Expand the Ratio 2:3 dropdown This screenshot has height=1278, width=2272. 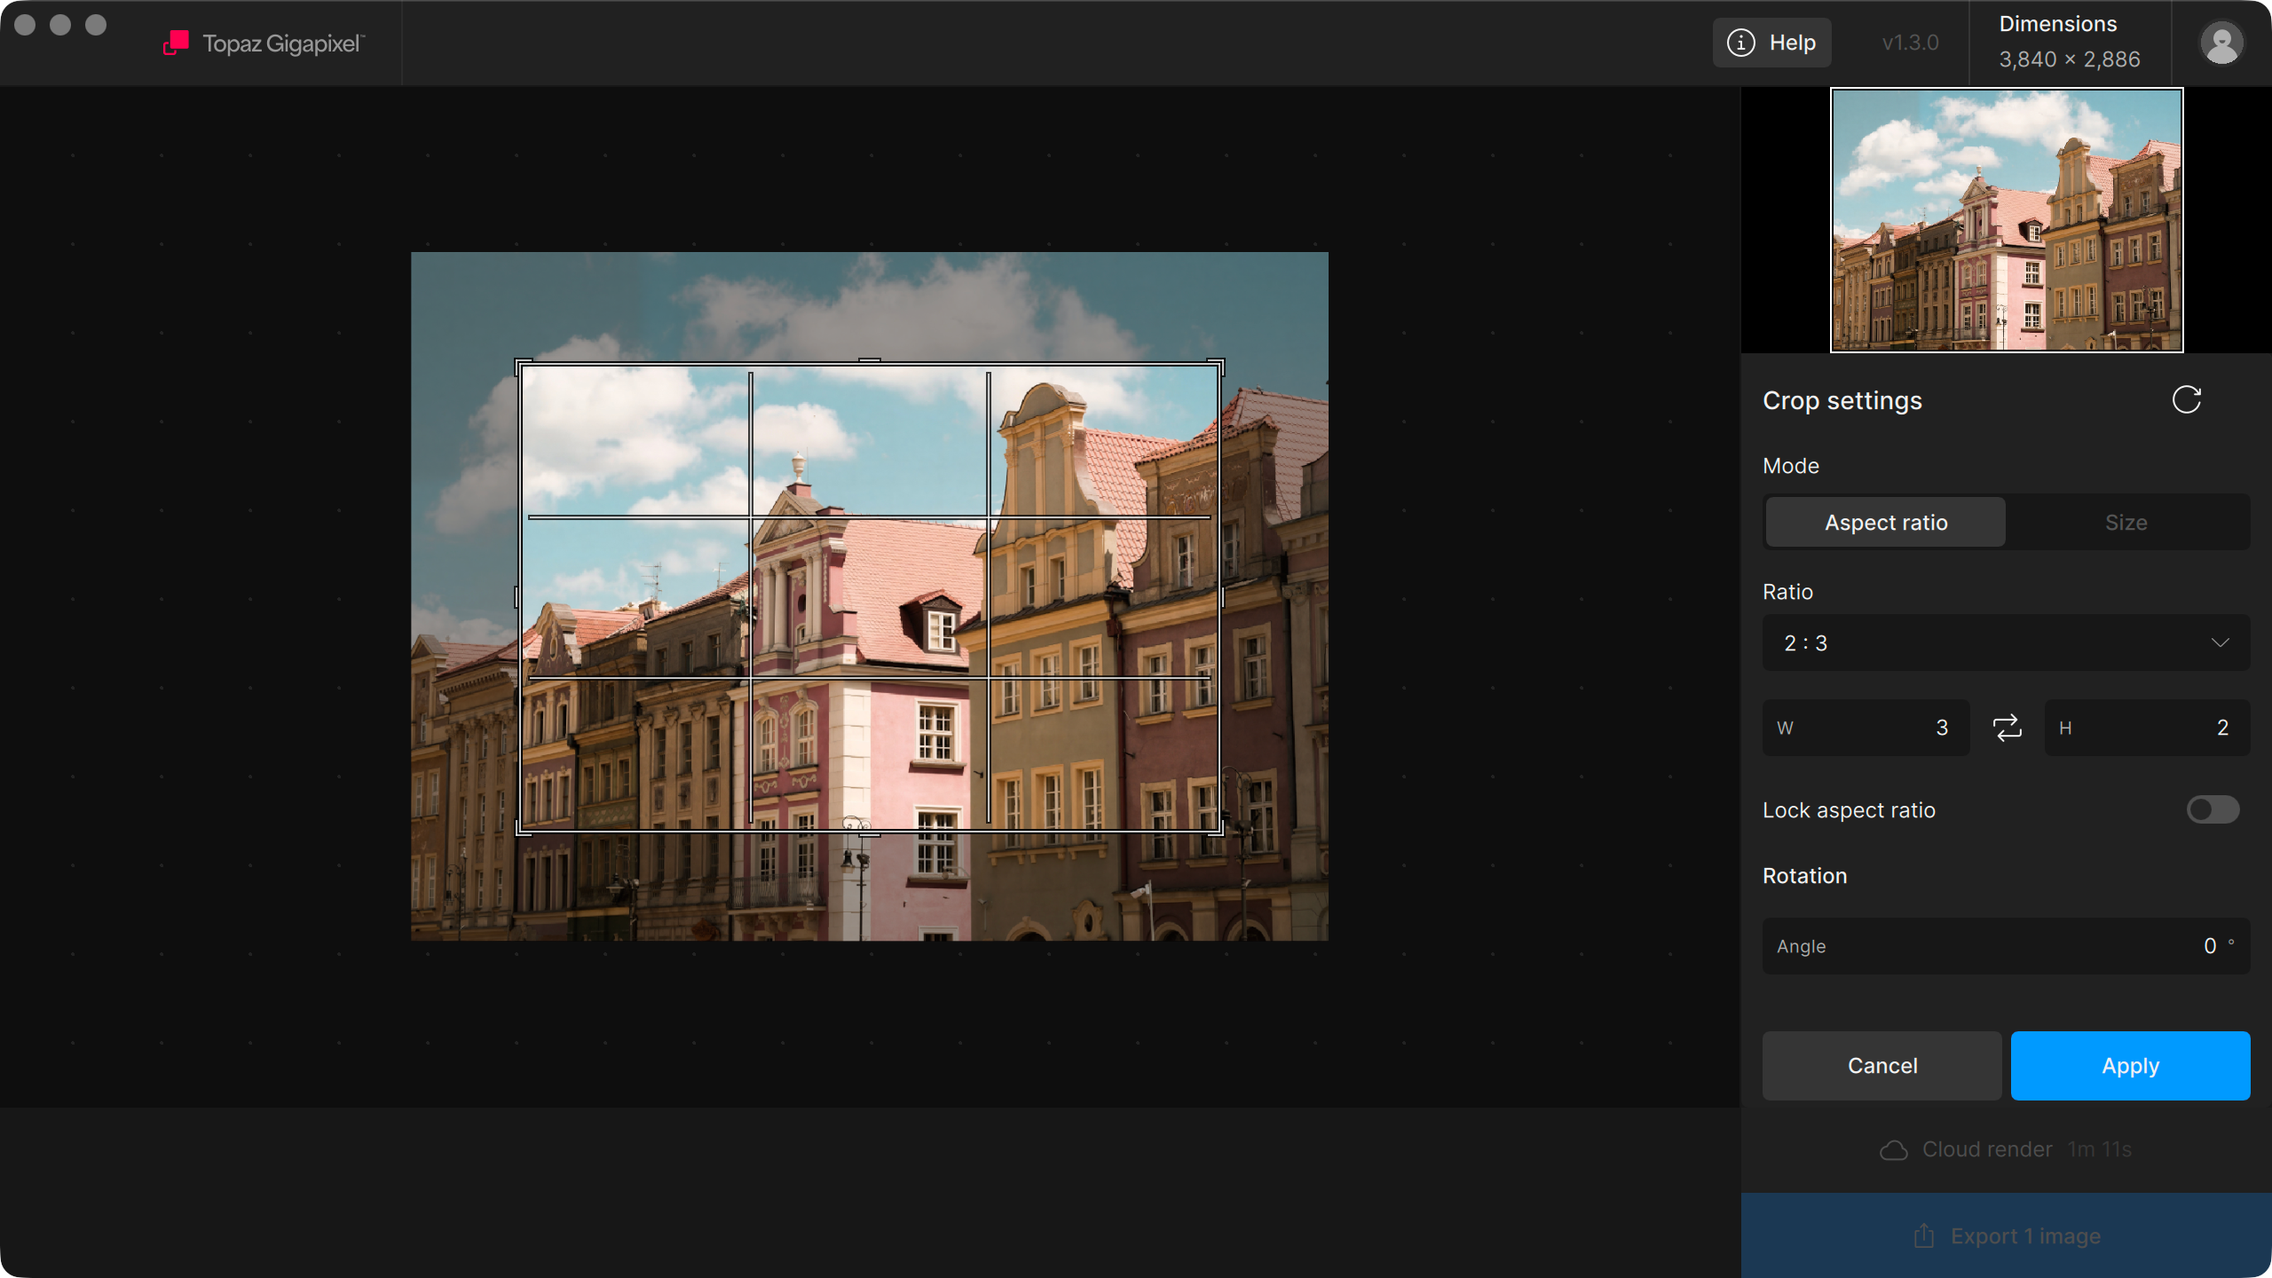click(x=2006, y=643)
